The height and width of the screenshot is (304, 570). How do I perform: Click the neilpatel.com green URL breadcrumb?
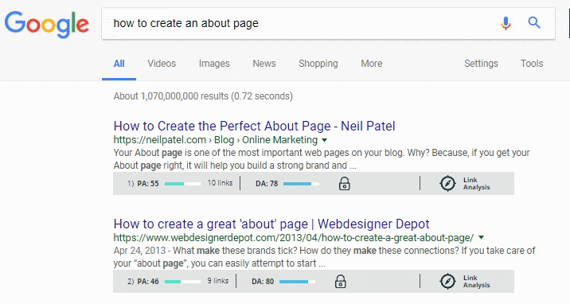(216, 140)
